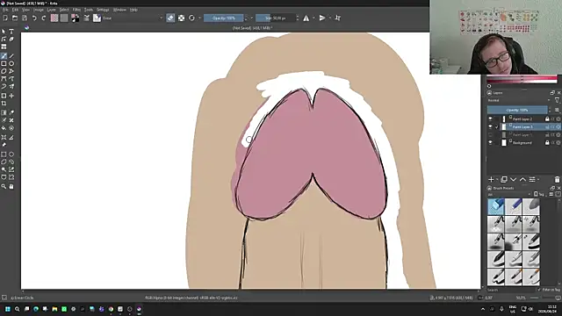Expand the vertical mirror options arrow
The image size is (562, 316).
tap(330, 18)
